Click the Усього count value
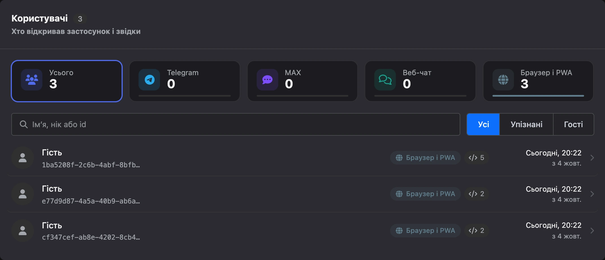The image size is (605, 260). tap(53, 84)
